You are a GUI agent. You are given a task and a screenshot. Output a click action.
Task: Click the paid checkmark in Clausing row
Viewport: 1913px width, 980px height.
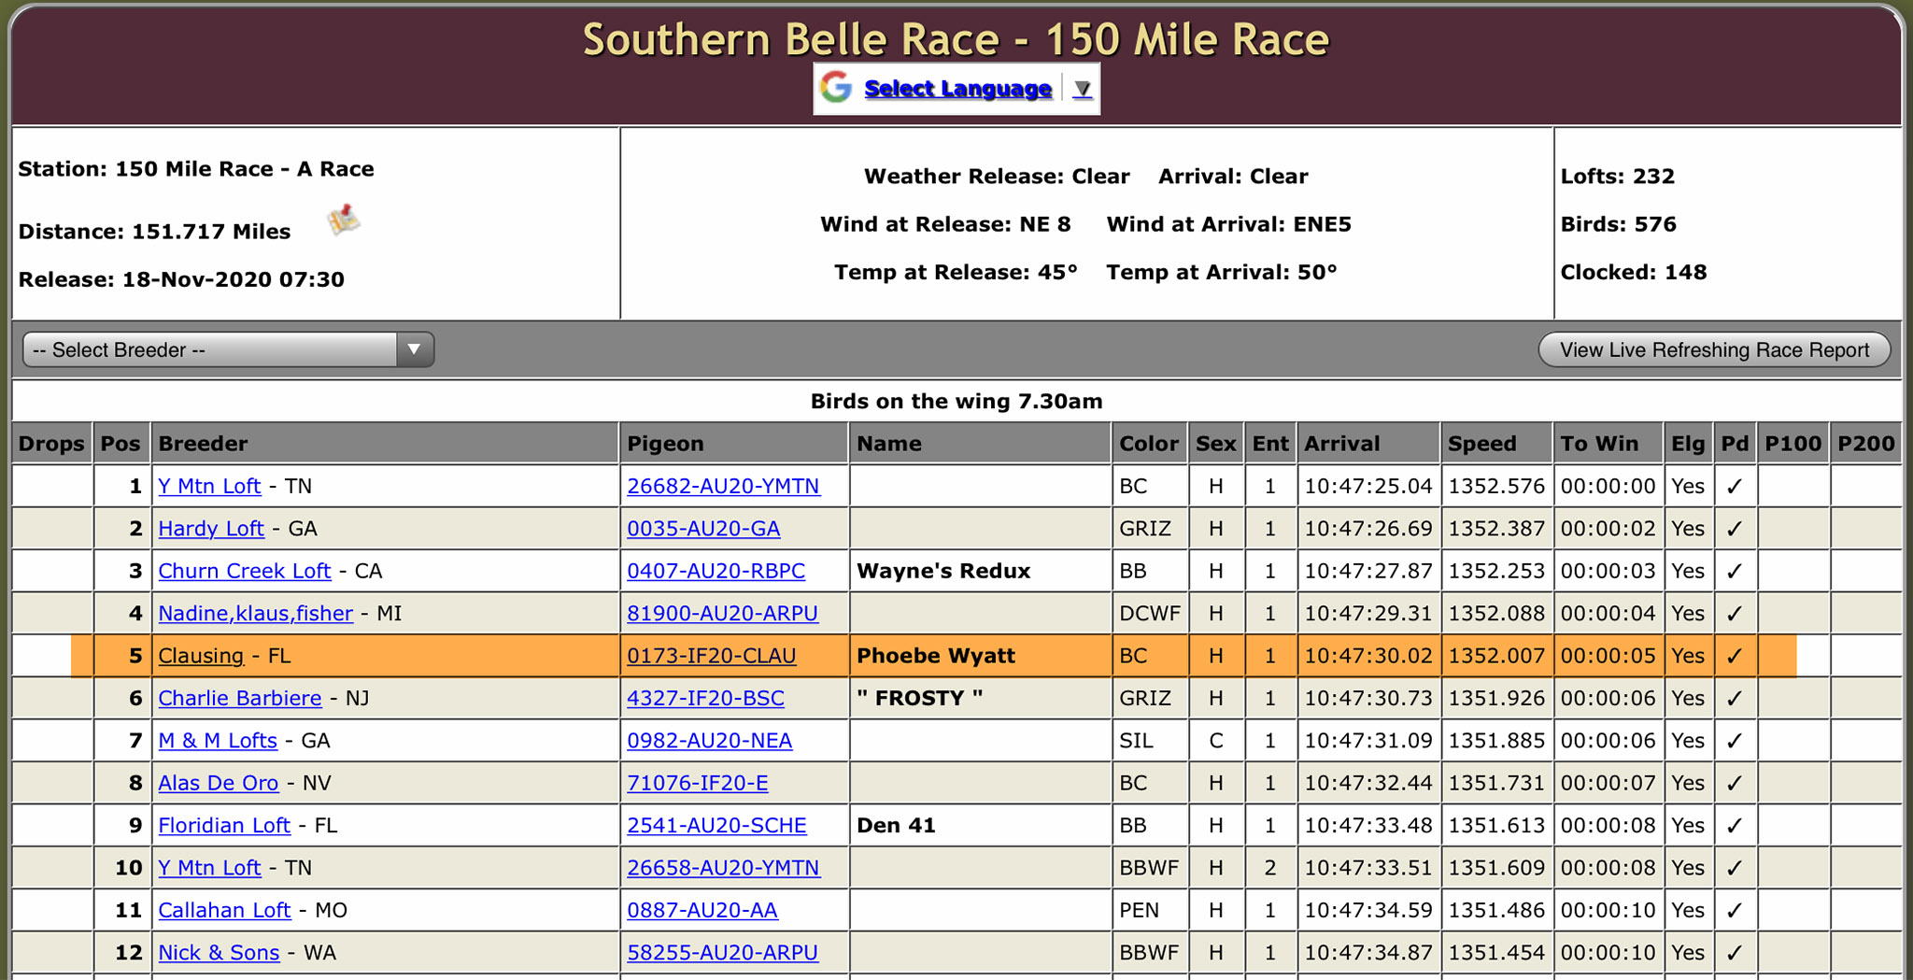1735,656
